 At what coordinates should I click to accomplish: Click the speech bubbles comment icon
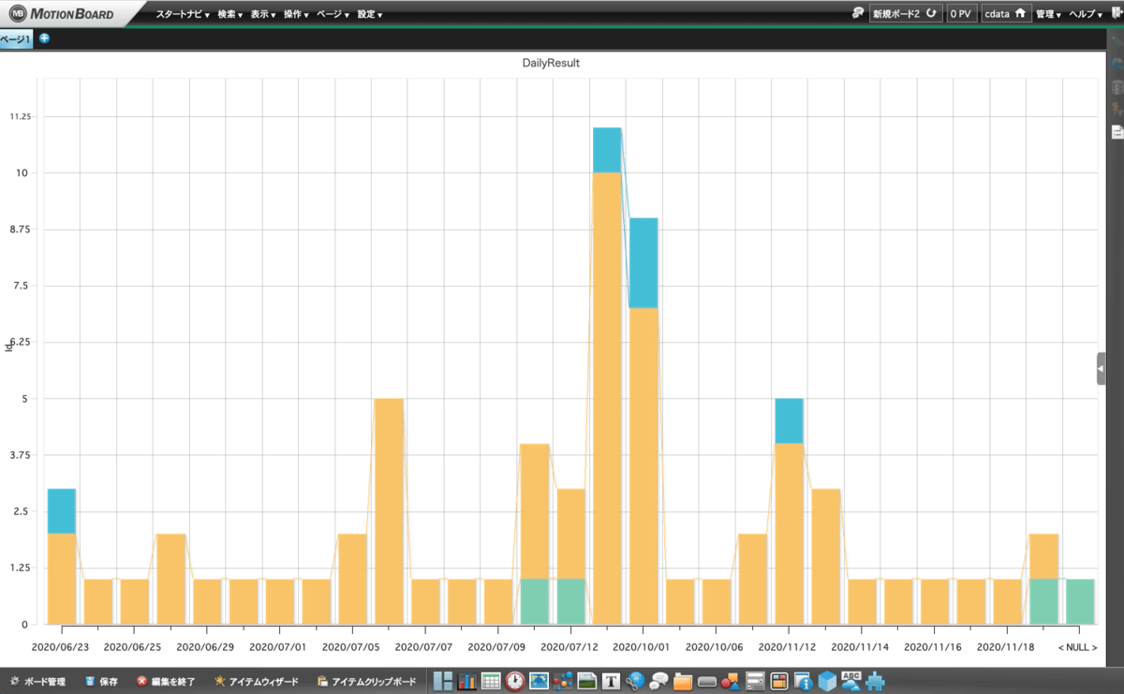pos(659,681)
